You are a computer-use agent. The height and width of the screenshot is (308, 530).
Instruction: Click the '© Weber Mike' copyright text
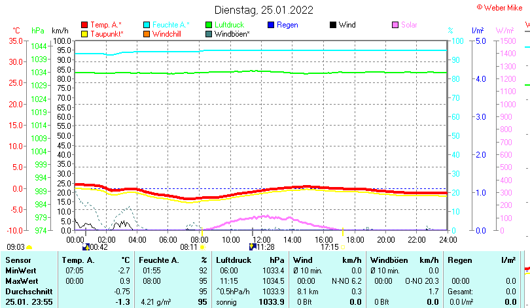coord(500,8)
